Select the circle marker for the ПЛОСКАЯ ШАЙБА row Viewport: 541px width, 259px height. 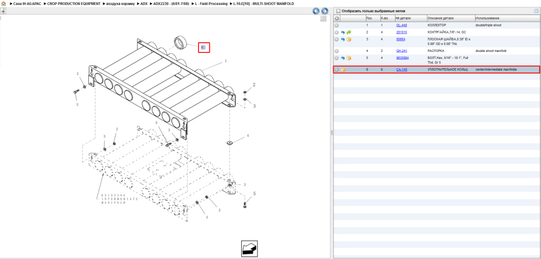337,39
